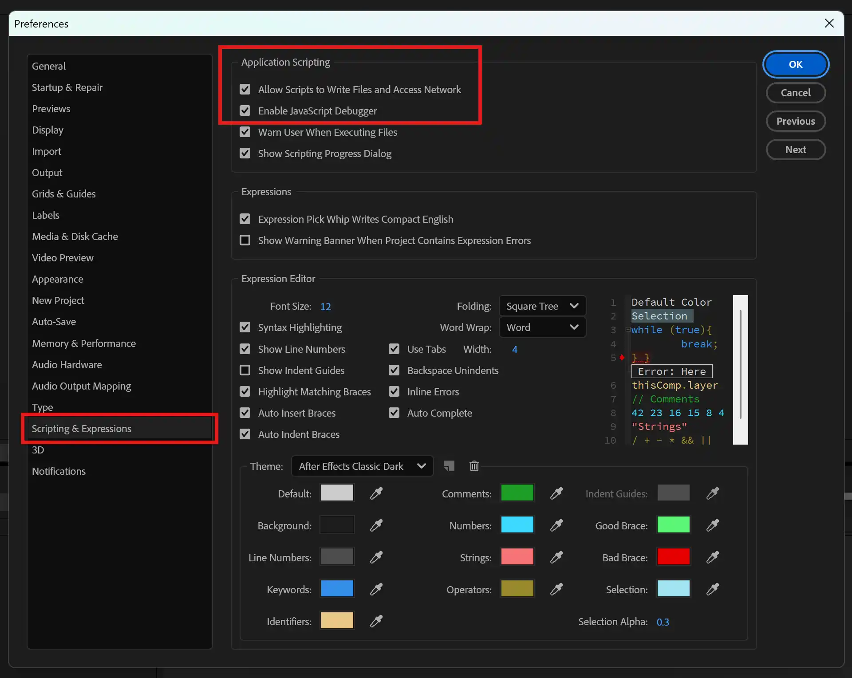This screenshot has width=852, height=678.
Task: Click the eyedropper next to Default color
Action: point(376,493)
